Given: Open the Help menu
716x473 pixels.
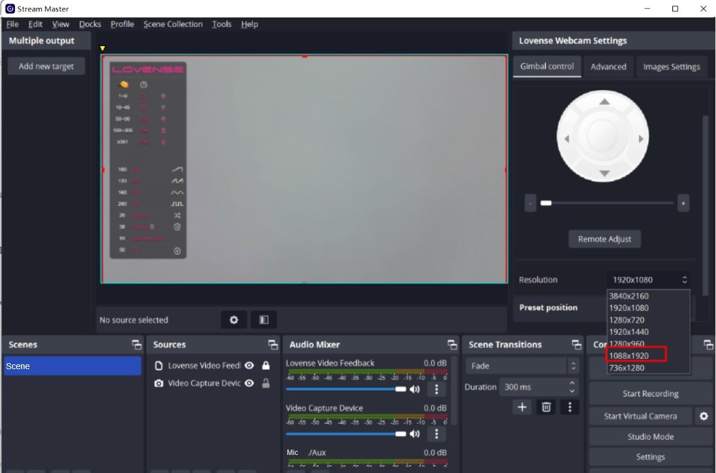Looking at the screenshot, I should coord(249,24).
